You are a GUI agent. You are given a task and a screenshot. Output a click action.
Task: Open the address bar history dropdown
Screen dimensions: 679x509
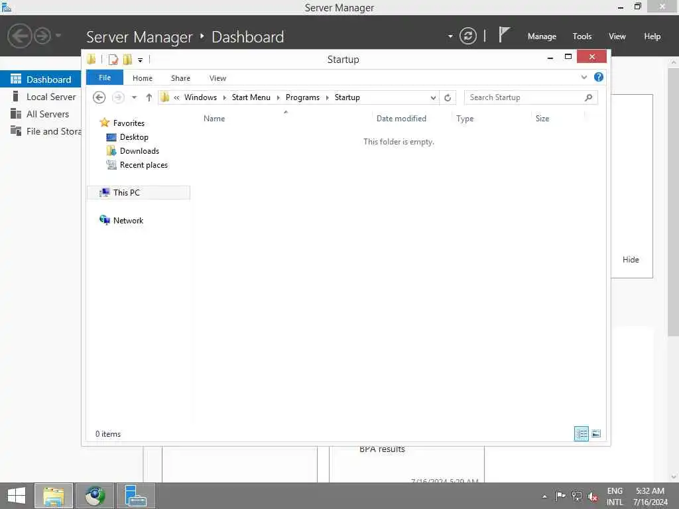tap(433, 98)
